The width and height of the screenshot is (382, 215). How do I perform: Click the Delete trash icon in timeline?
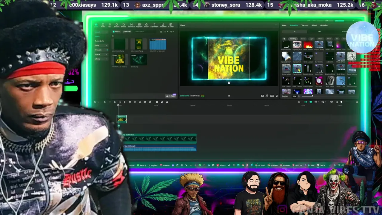tap(130, 102)
